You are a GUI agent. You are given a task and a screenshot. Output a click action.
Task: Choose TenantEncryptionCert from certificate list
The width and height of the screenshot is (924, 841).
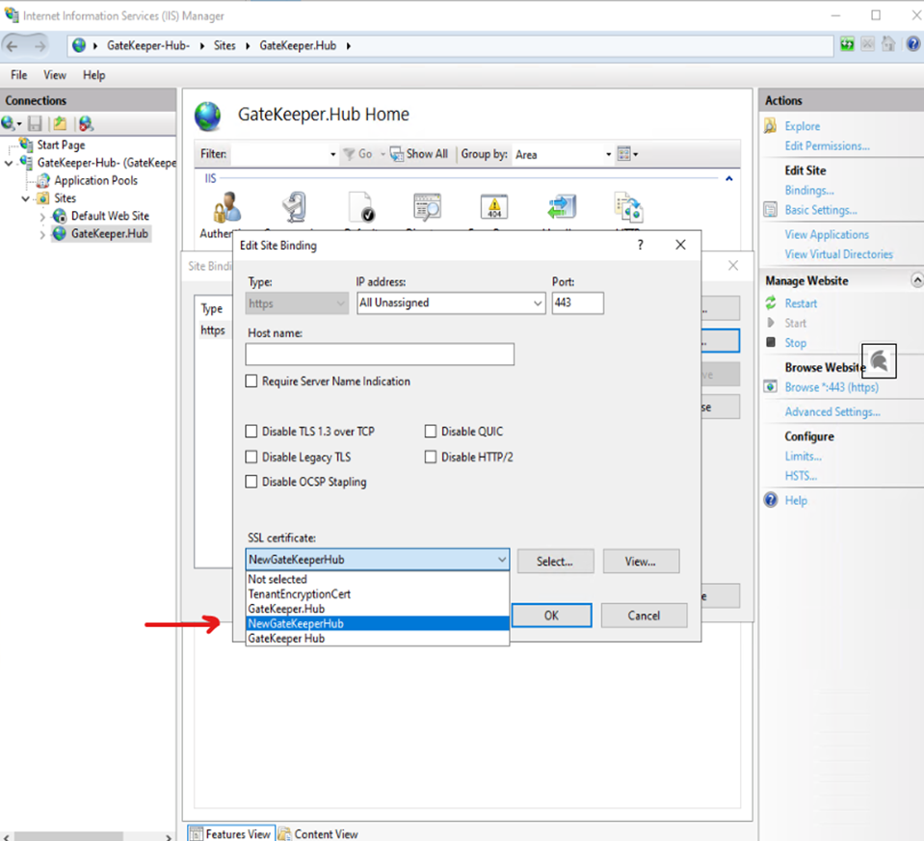click(x=378, y=594)
